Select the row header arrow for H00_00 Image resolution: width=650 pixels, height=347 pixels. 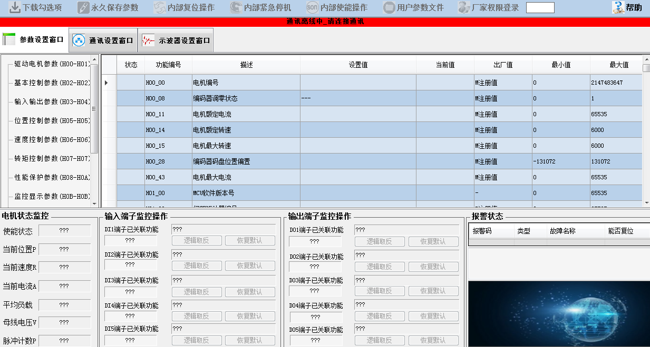click(x=109, y=83)
